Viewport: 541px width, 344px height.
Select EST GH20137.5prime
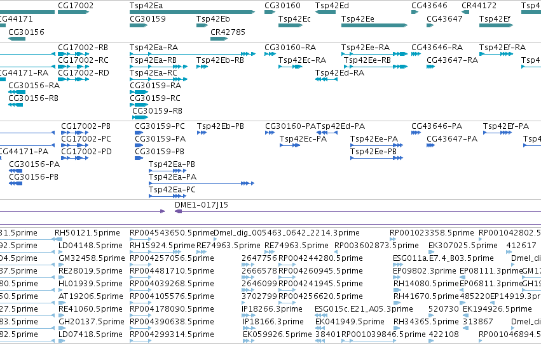coord(92,322)
